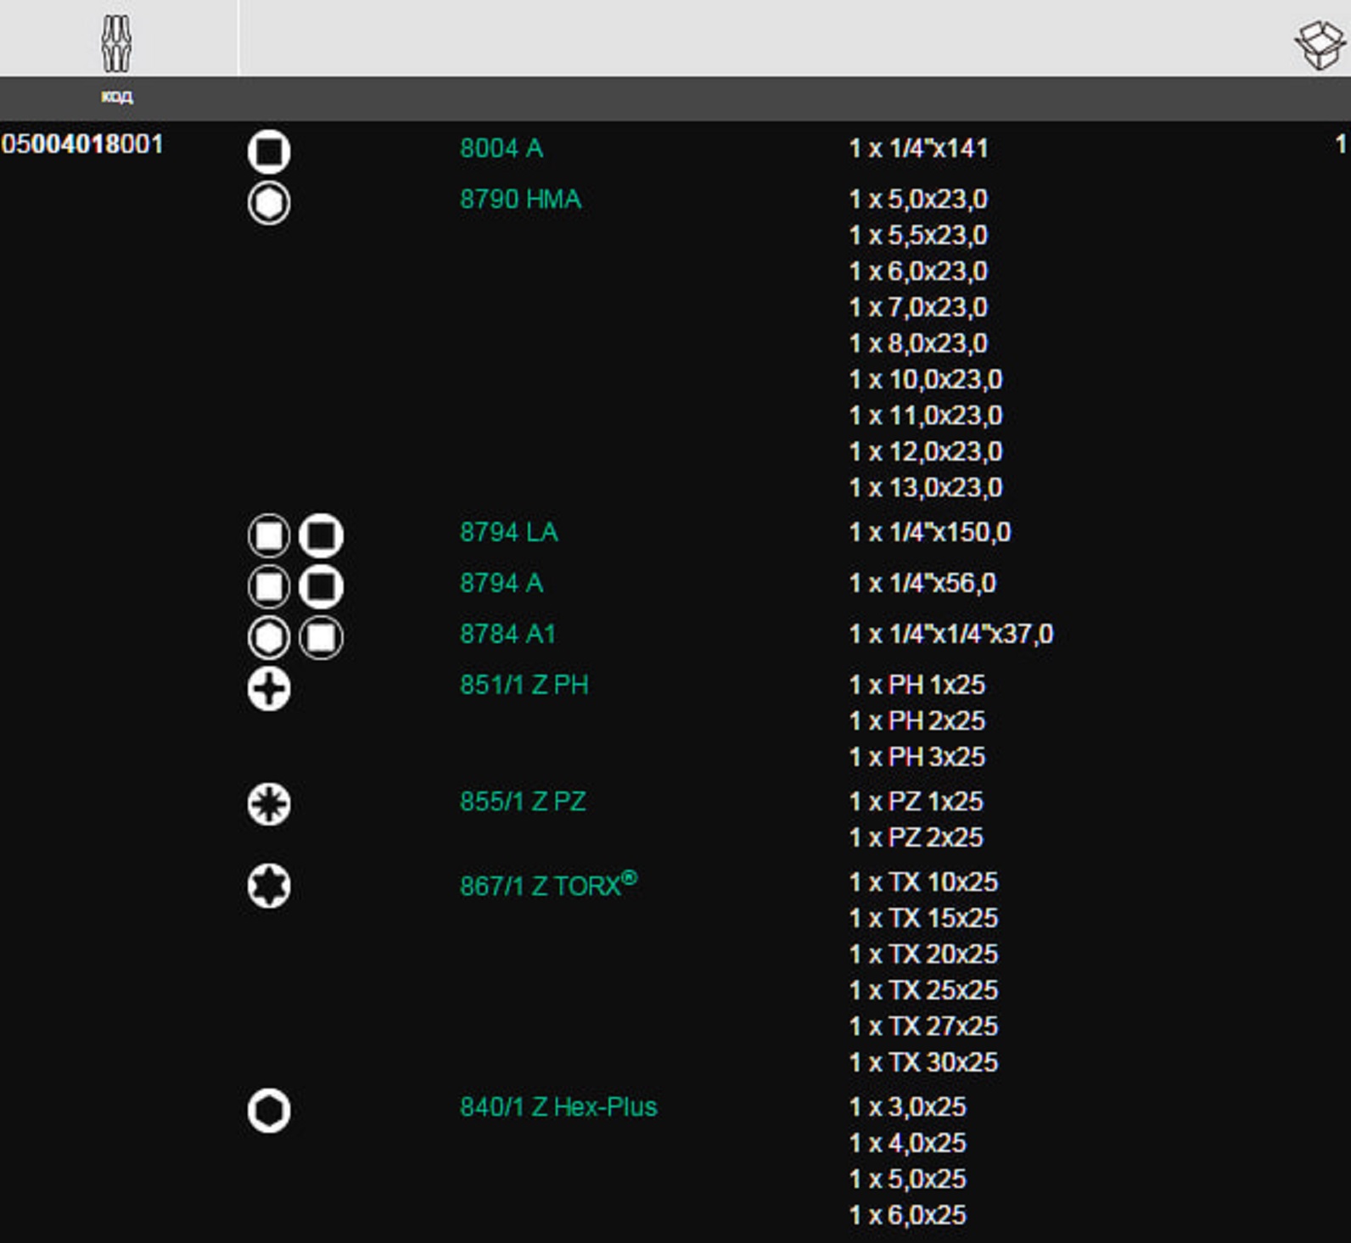Select the text 1 x 12,0x23,0
1351x1243 pixels.
coord(926,451)
